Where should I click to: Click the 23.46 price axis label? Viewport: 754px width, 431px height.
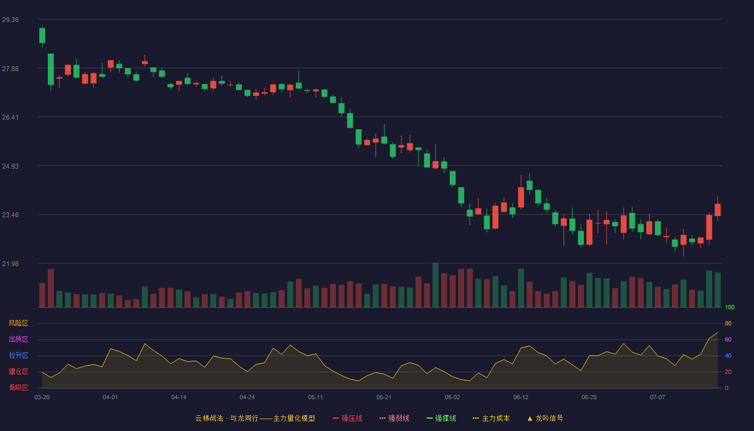(10, 215)
